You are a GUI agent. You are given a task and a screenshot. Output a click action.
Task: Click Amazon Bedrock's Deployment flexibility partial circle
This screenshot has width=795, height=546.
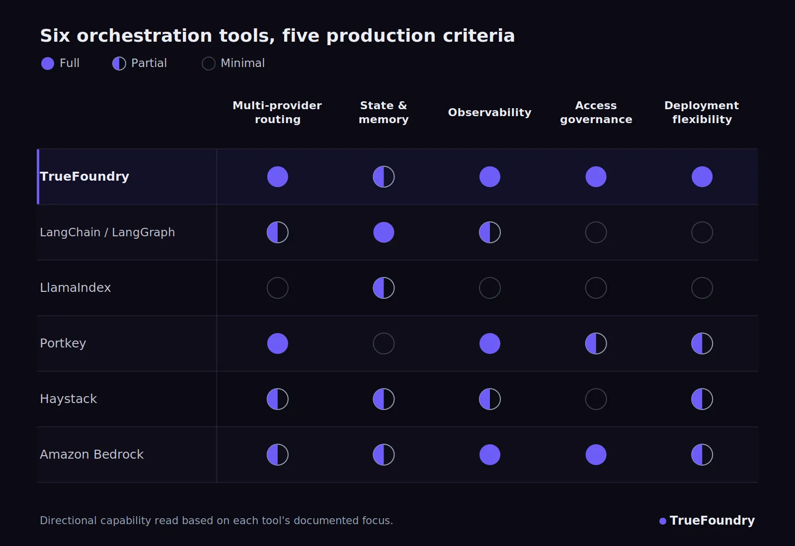coord(702,455)
